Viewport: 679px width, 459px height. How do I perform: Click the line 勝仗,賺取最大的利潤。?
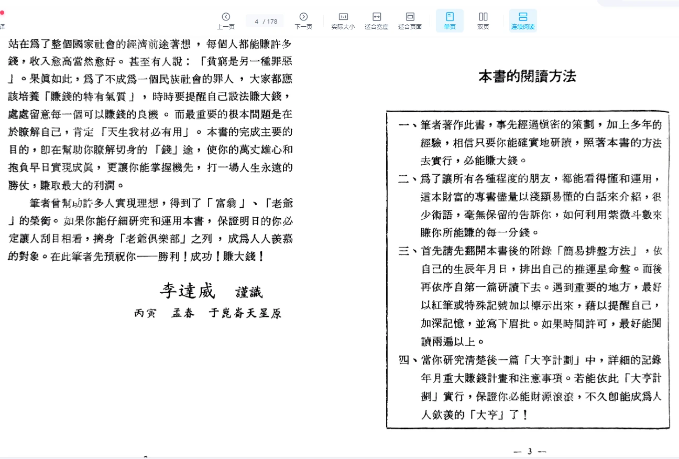66,185
